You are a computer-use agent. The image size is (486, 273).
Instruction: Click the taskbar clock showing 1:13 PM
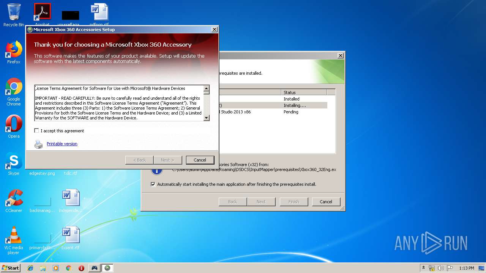[x=466, y=268]
